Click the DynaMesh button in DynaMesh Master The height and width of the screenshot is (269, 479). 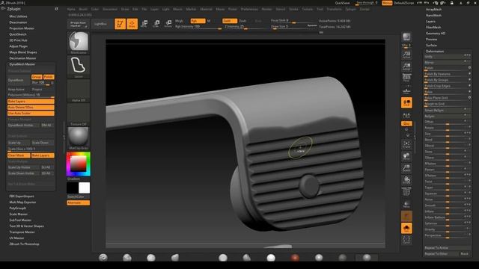(x=19, y=80)
